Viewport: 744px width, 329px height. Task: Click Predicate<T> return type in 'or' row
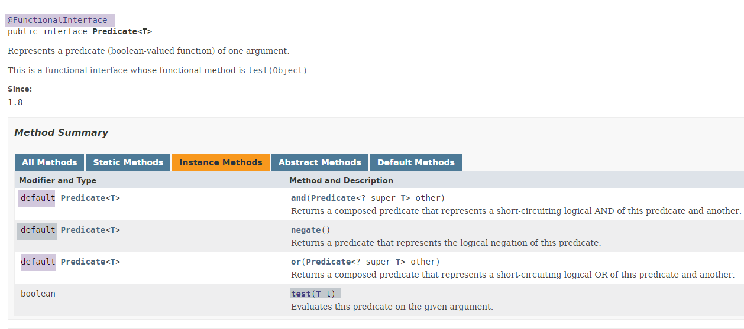click(x=83, y=262)
